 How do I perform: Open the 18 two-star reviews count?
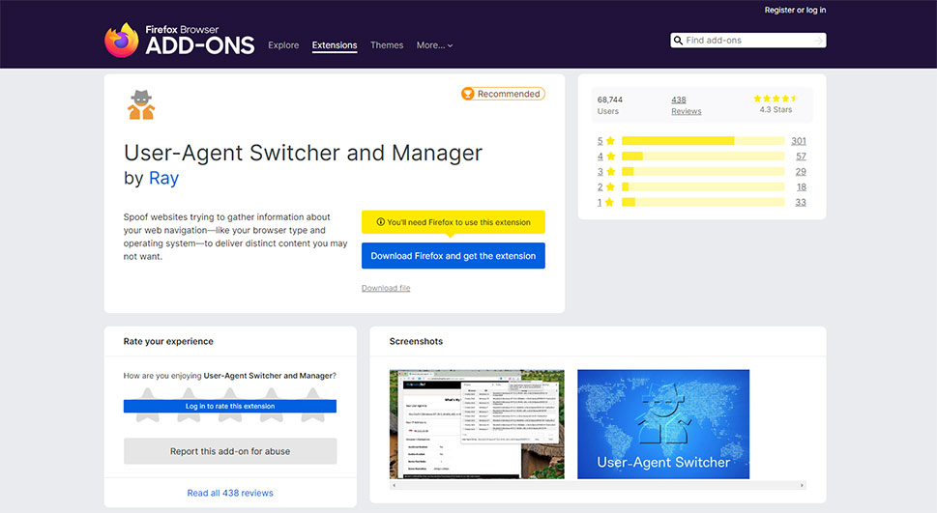pyautogui.click(x=802, y=186)
